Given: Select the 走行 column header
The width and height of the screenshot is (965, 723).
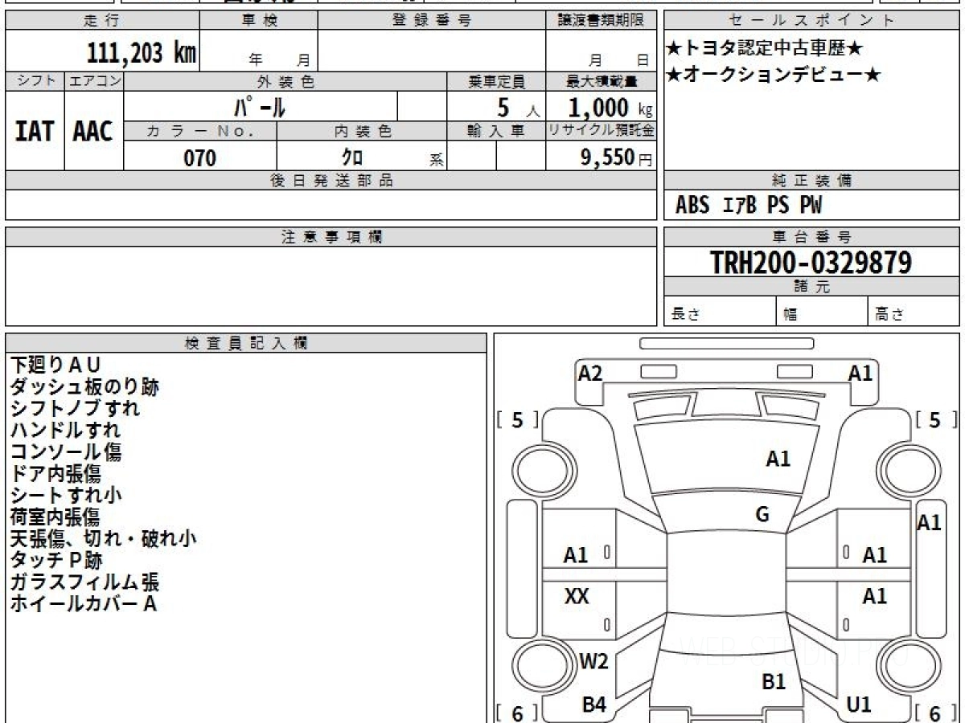Looking at the screenshot, I should [x=101, y=21].
